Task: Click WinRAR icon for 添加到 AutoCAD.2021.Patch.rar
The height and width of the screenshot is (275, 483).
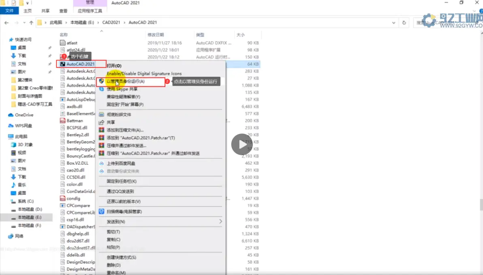Action: [x=101, y=137]
